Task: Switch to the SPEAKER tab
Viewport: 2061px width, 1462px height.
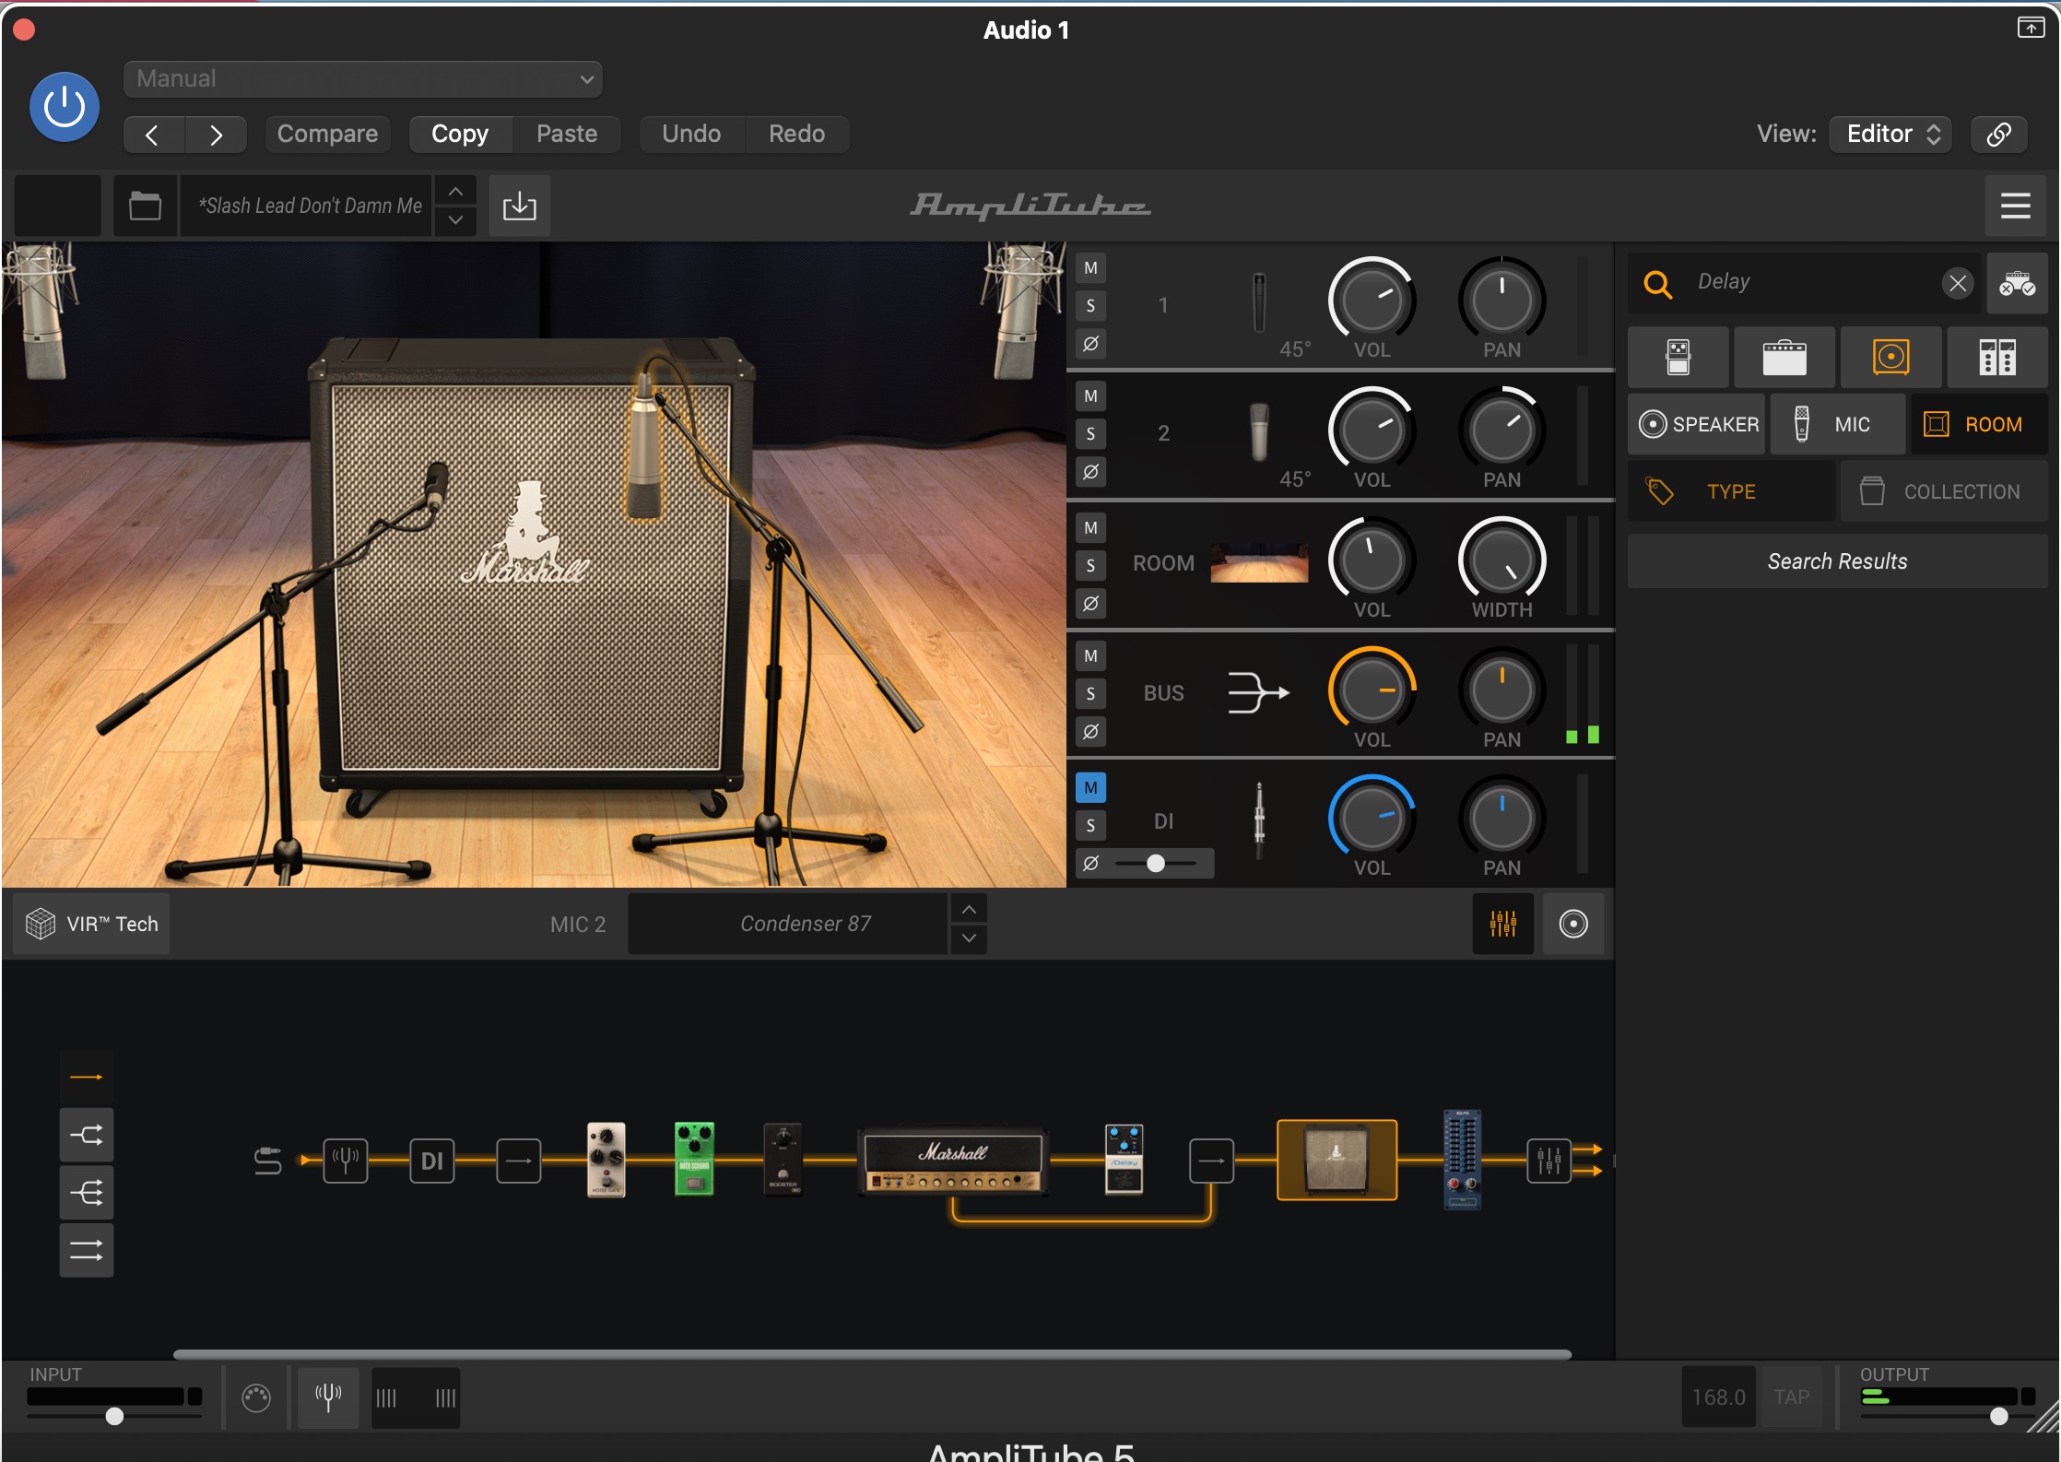Action: point(1697,424)
